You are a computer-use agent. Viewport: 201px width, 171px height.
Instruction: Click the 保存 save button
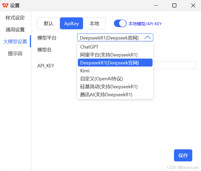coord(183,155)
